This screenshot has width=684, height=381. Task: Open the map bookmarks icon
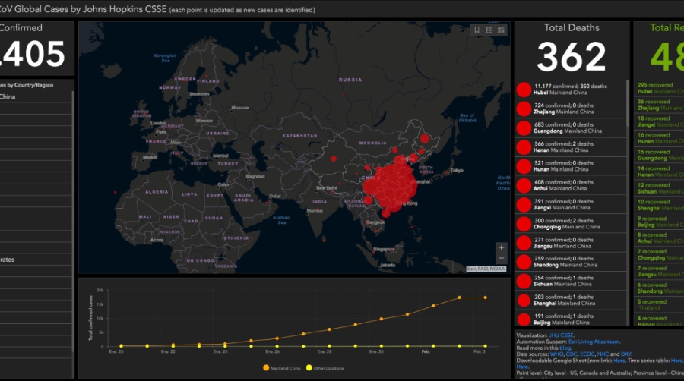point(477,30)
